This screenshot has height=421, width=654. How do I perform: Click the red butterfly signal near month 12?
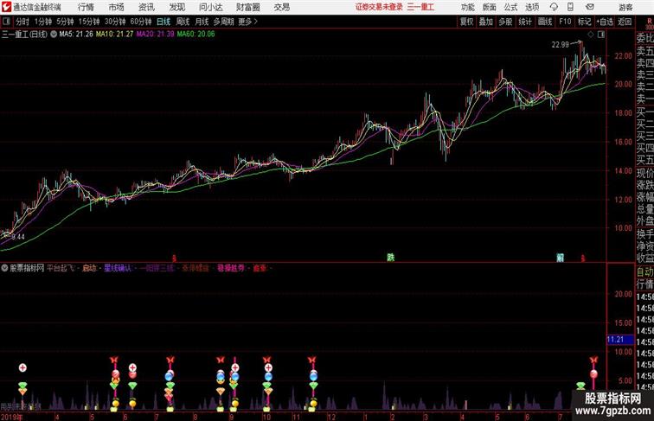click(x=311, y=360)
